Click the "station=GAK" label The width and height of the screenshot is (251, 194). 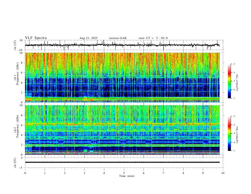click(x=118, y=38)
